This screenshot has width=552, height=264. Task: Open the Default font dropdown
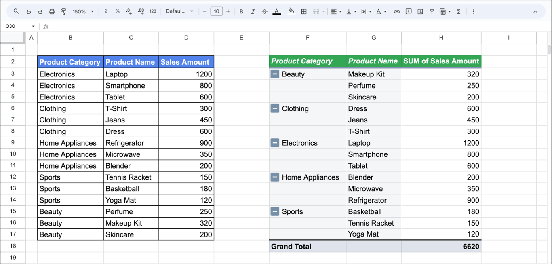point(180,11)
